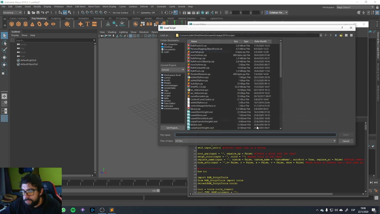The width and height of the screenshot is (380, 214).
Task: Click the Poly Cube shelf icon
Action: click(x=18, y=24)
